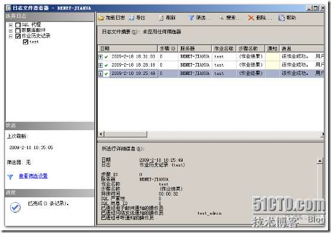Click the 选择日志 panel header
Viewport: 331px width, 233px height.
pyautogui.click(x=49, y=17)
